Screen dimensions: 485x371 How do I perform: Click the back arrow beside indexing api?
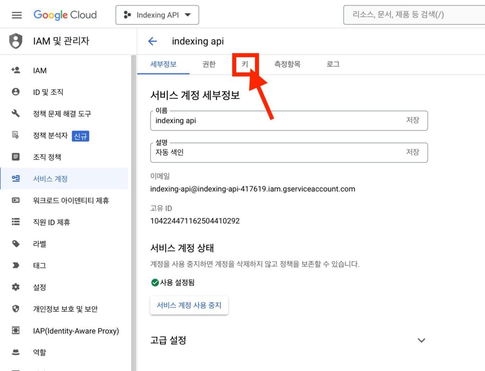pos(153,41)
